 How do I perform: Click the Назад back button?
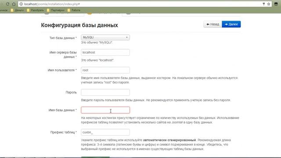213,24
